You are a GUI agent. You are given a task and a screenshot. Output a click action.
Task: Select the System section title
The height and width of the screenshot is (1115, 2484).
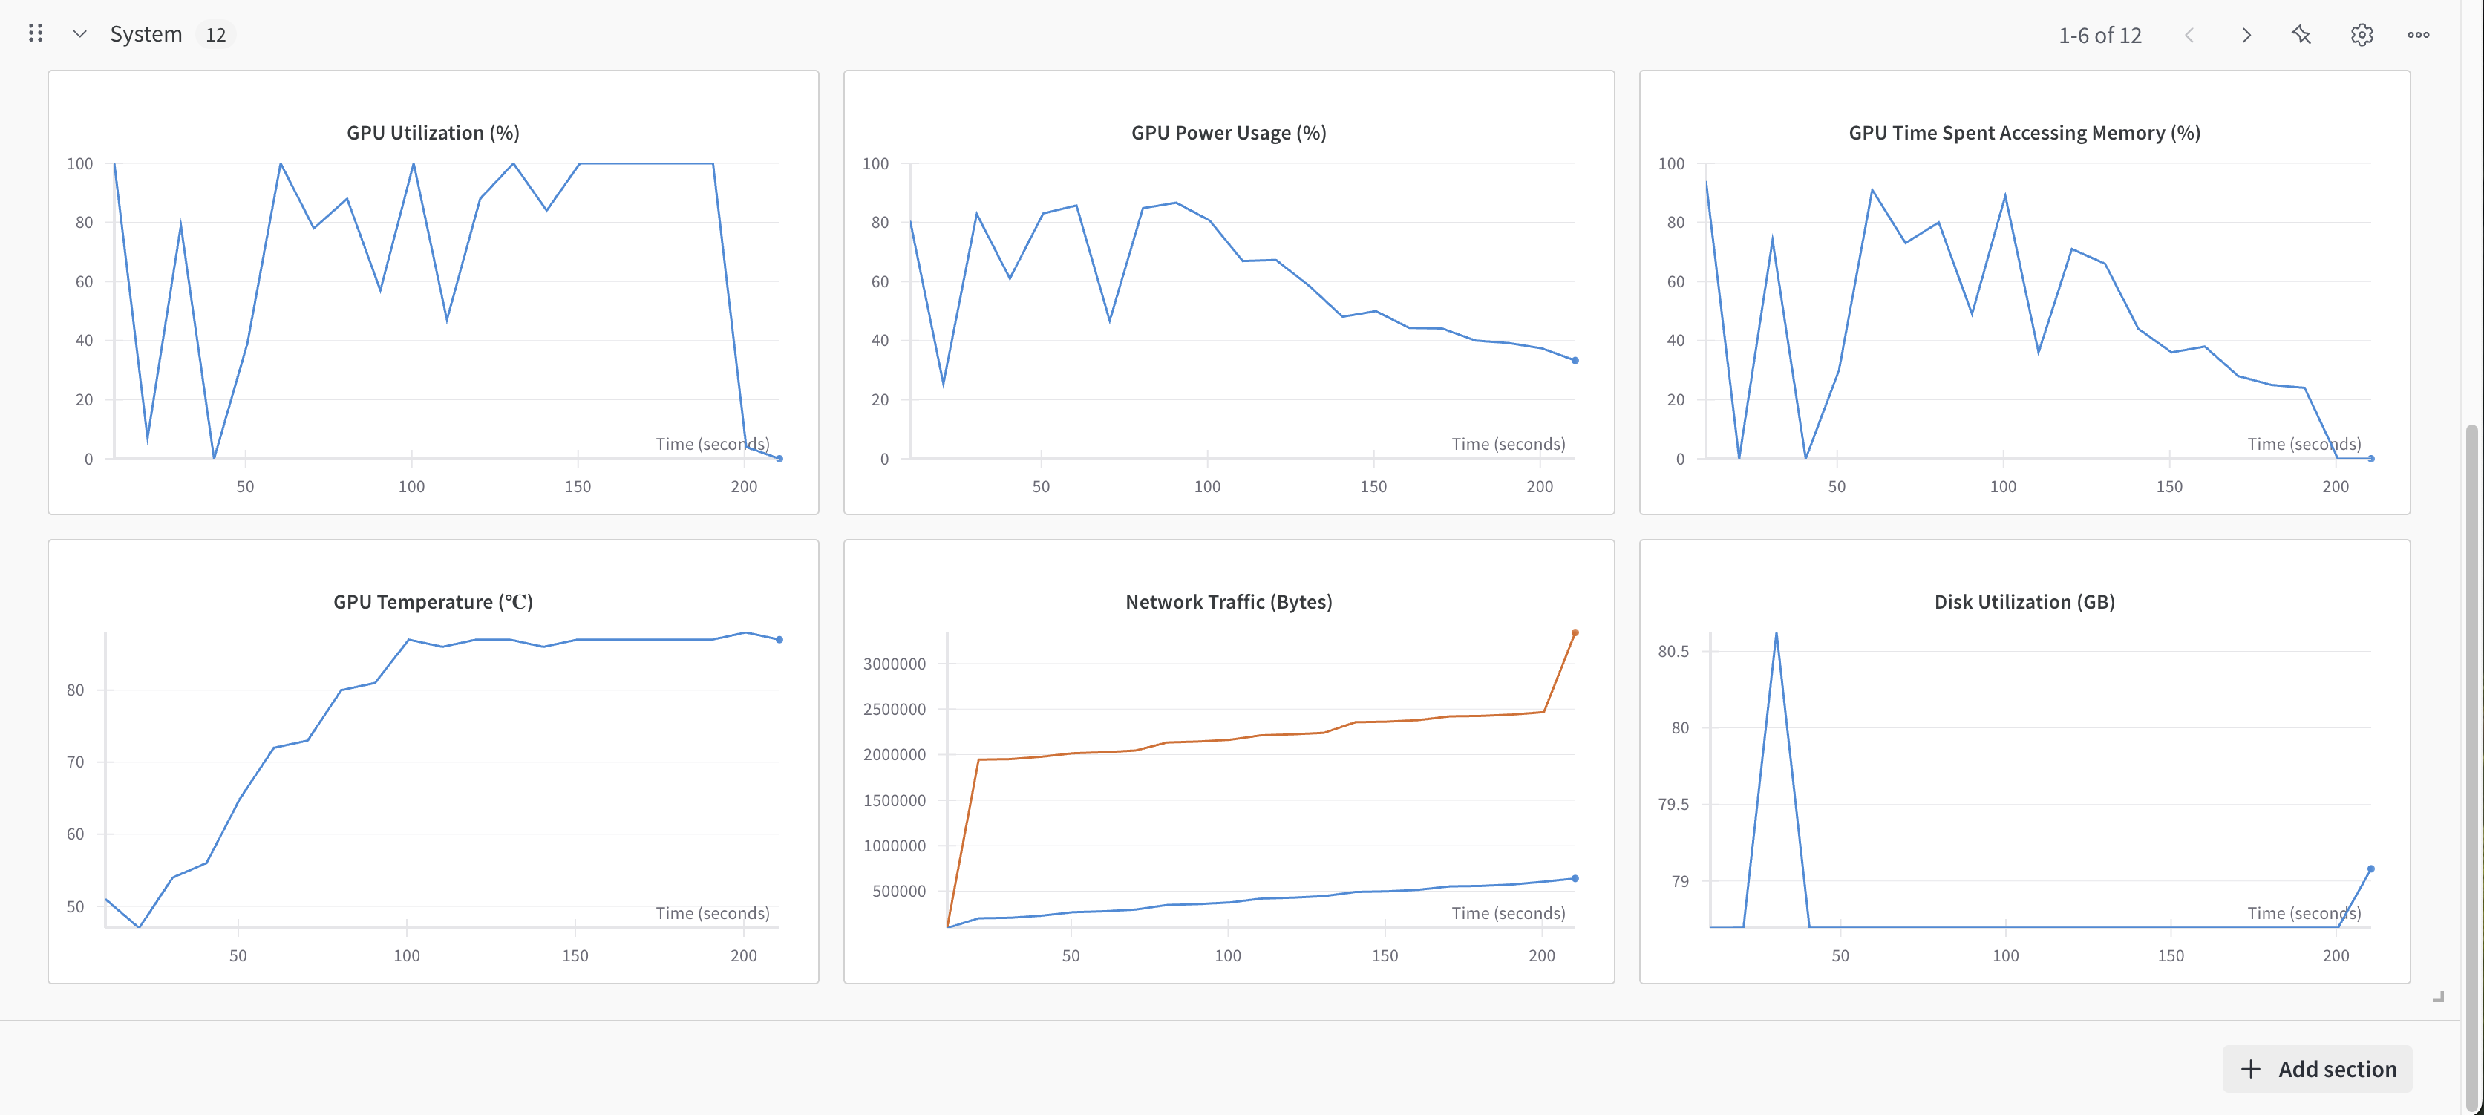click(145, 33)
